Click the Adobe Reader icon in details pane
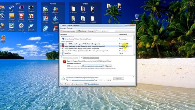The height and width of the screenshot is (110, 195). (64, 62)
